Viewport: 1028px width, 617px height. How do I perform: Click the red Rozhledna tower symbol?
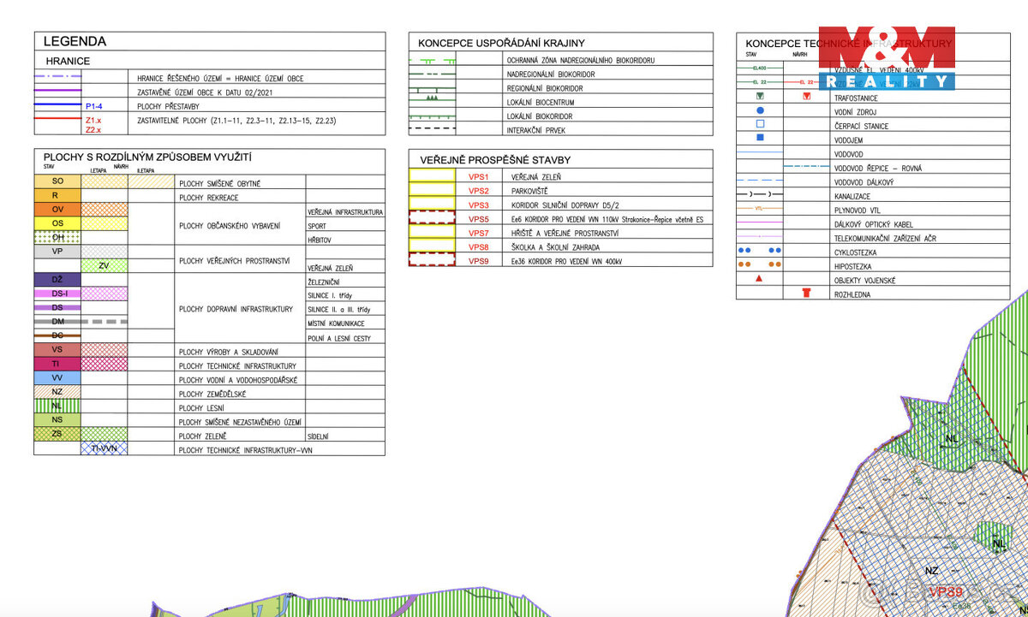point(805,293)
